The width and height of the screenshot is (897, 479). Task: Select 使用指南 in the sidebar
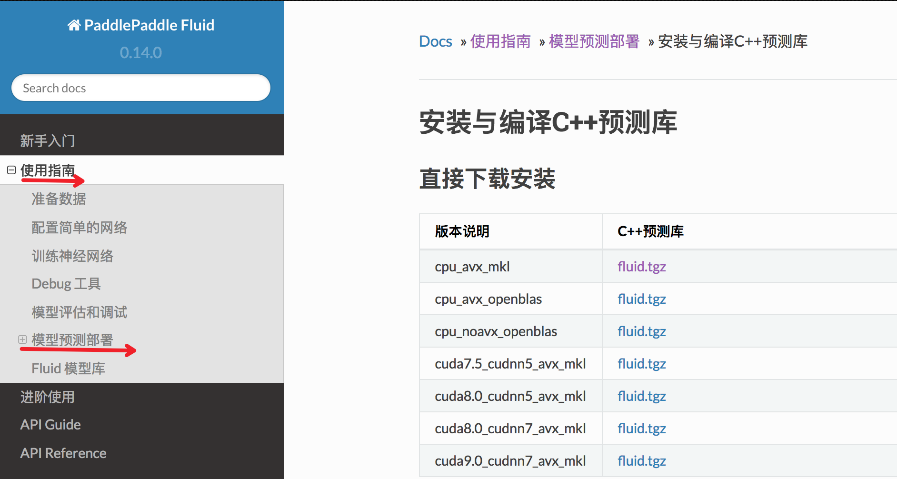point(48,170)
